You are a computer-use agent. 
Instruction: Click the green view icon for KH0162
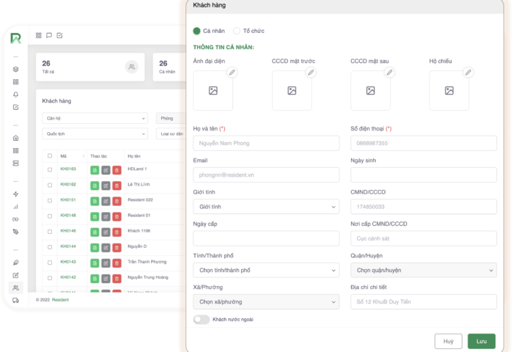[95, 185]
